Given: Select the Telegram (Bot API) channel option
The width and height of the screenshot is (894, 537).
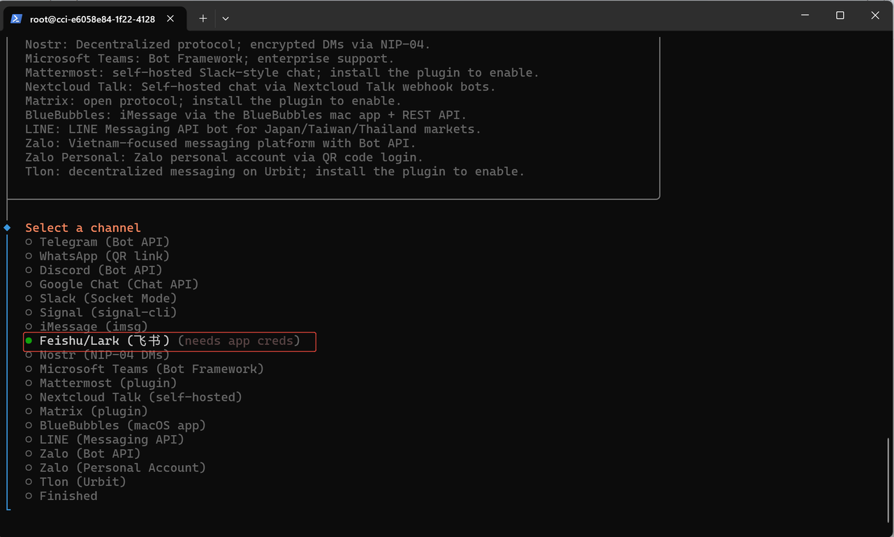Looking at the screenshot, I should point(104,242).
